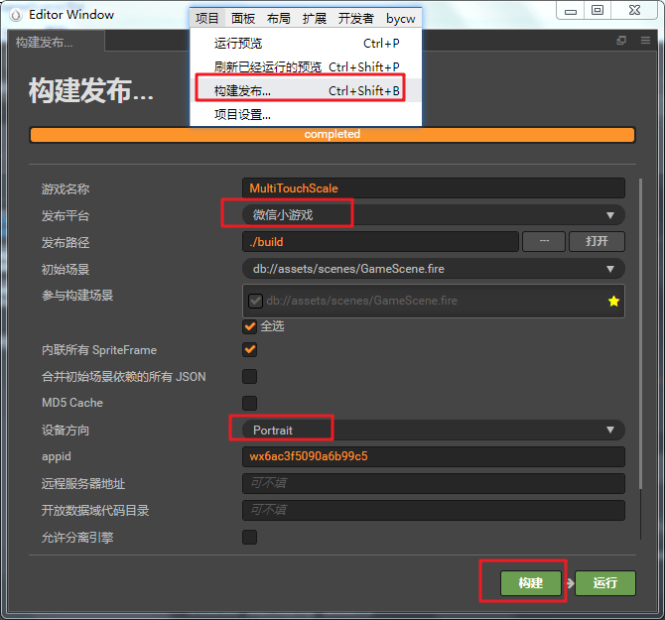
Task: Click the 远程服务器地址 input field
Action: tap(433, 483)
